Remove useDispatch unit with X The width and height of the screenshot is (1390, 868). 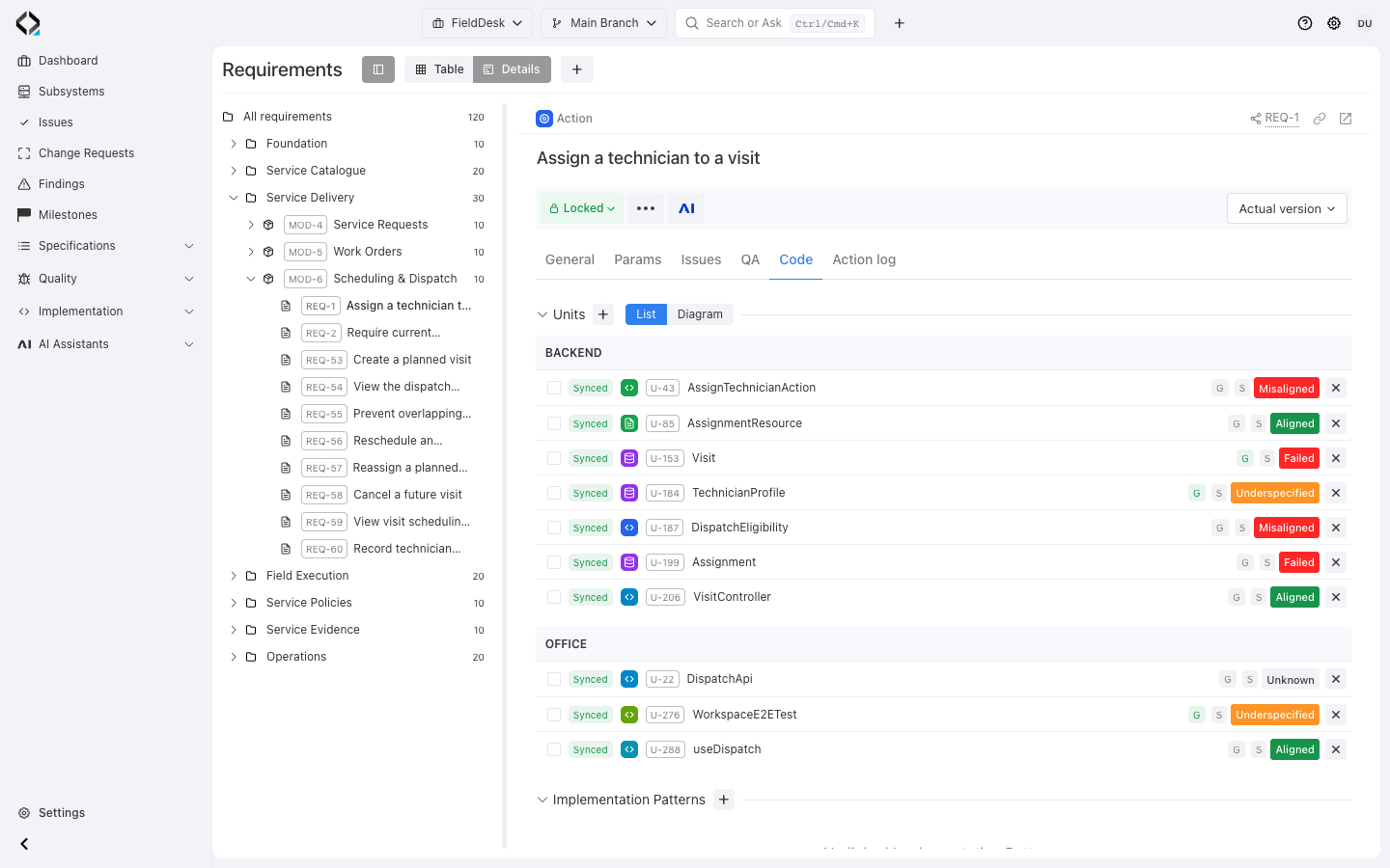coord(1336,749)
